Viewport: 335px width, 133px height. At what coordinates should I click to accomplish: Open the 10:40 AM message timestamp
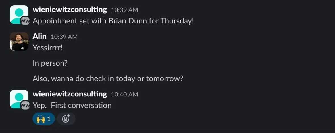click(x=124, y=94)
